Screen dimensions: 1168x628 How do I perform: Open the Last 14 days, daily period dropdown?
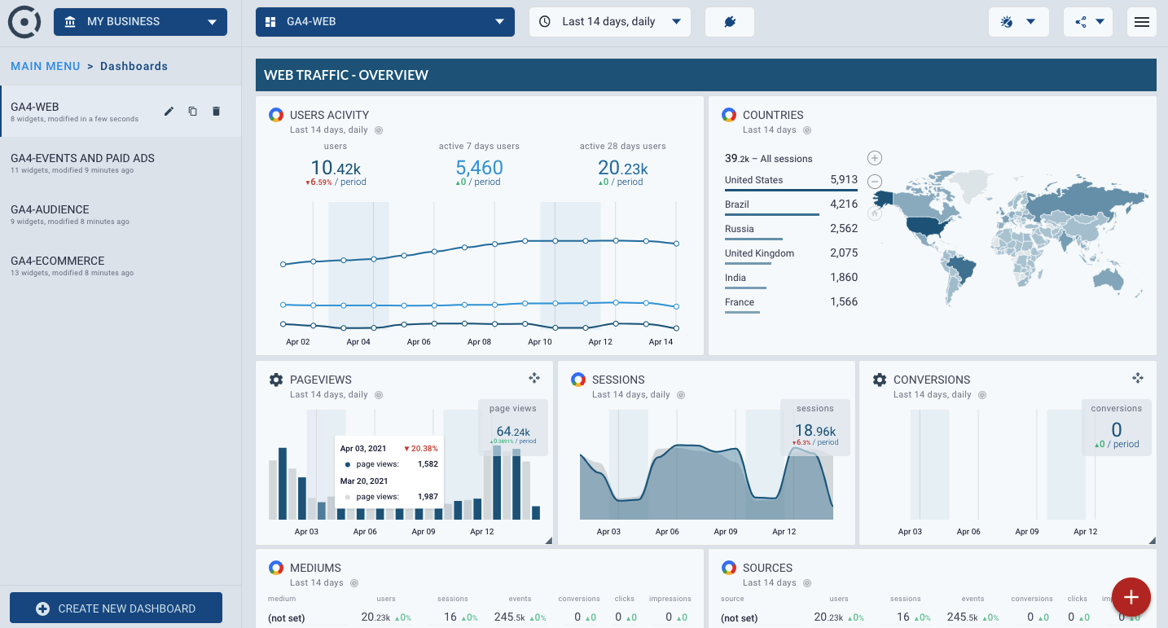[x=610, y=22]
